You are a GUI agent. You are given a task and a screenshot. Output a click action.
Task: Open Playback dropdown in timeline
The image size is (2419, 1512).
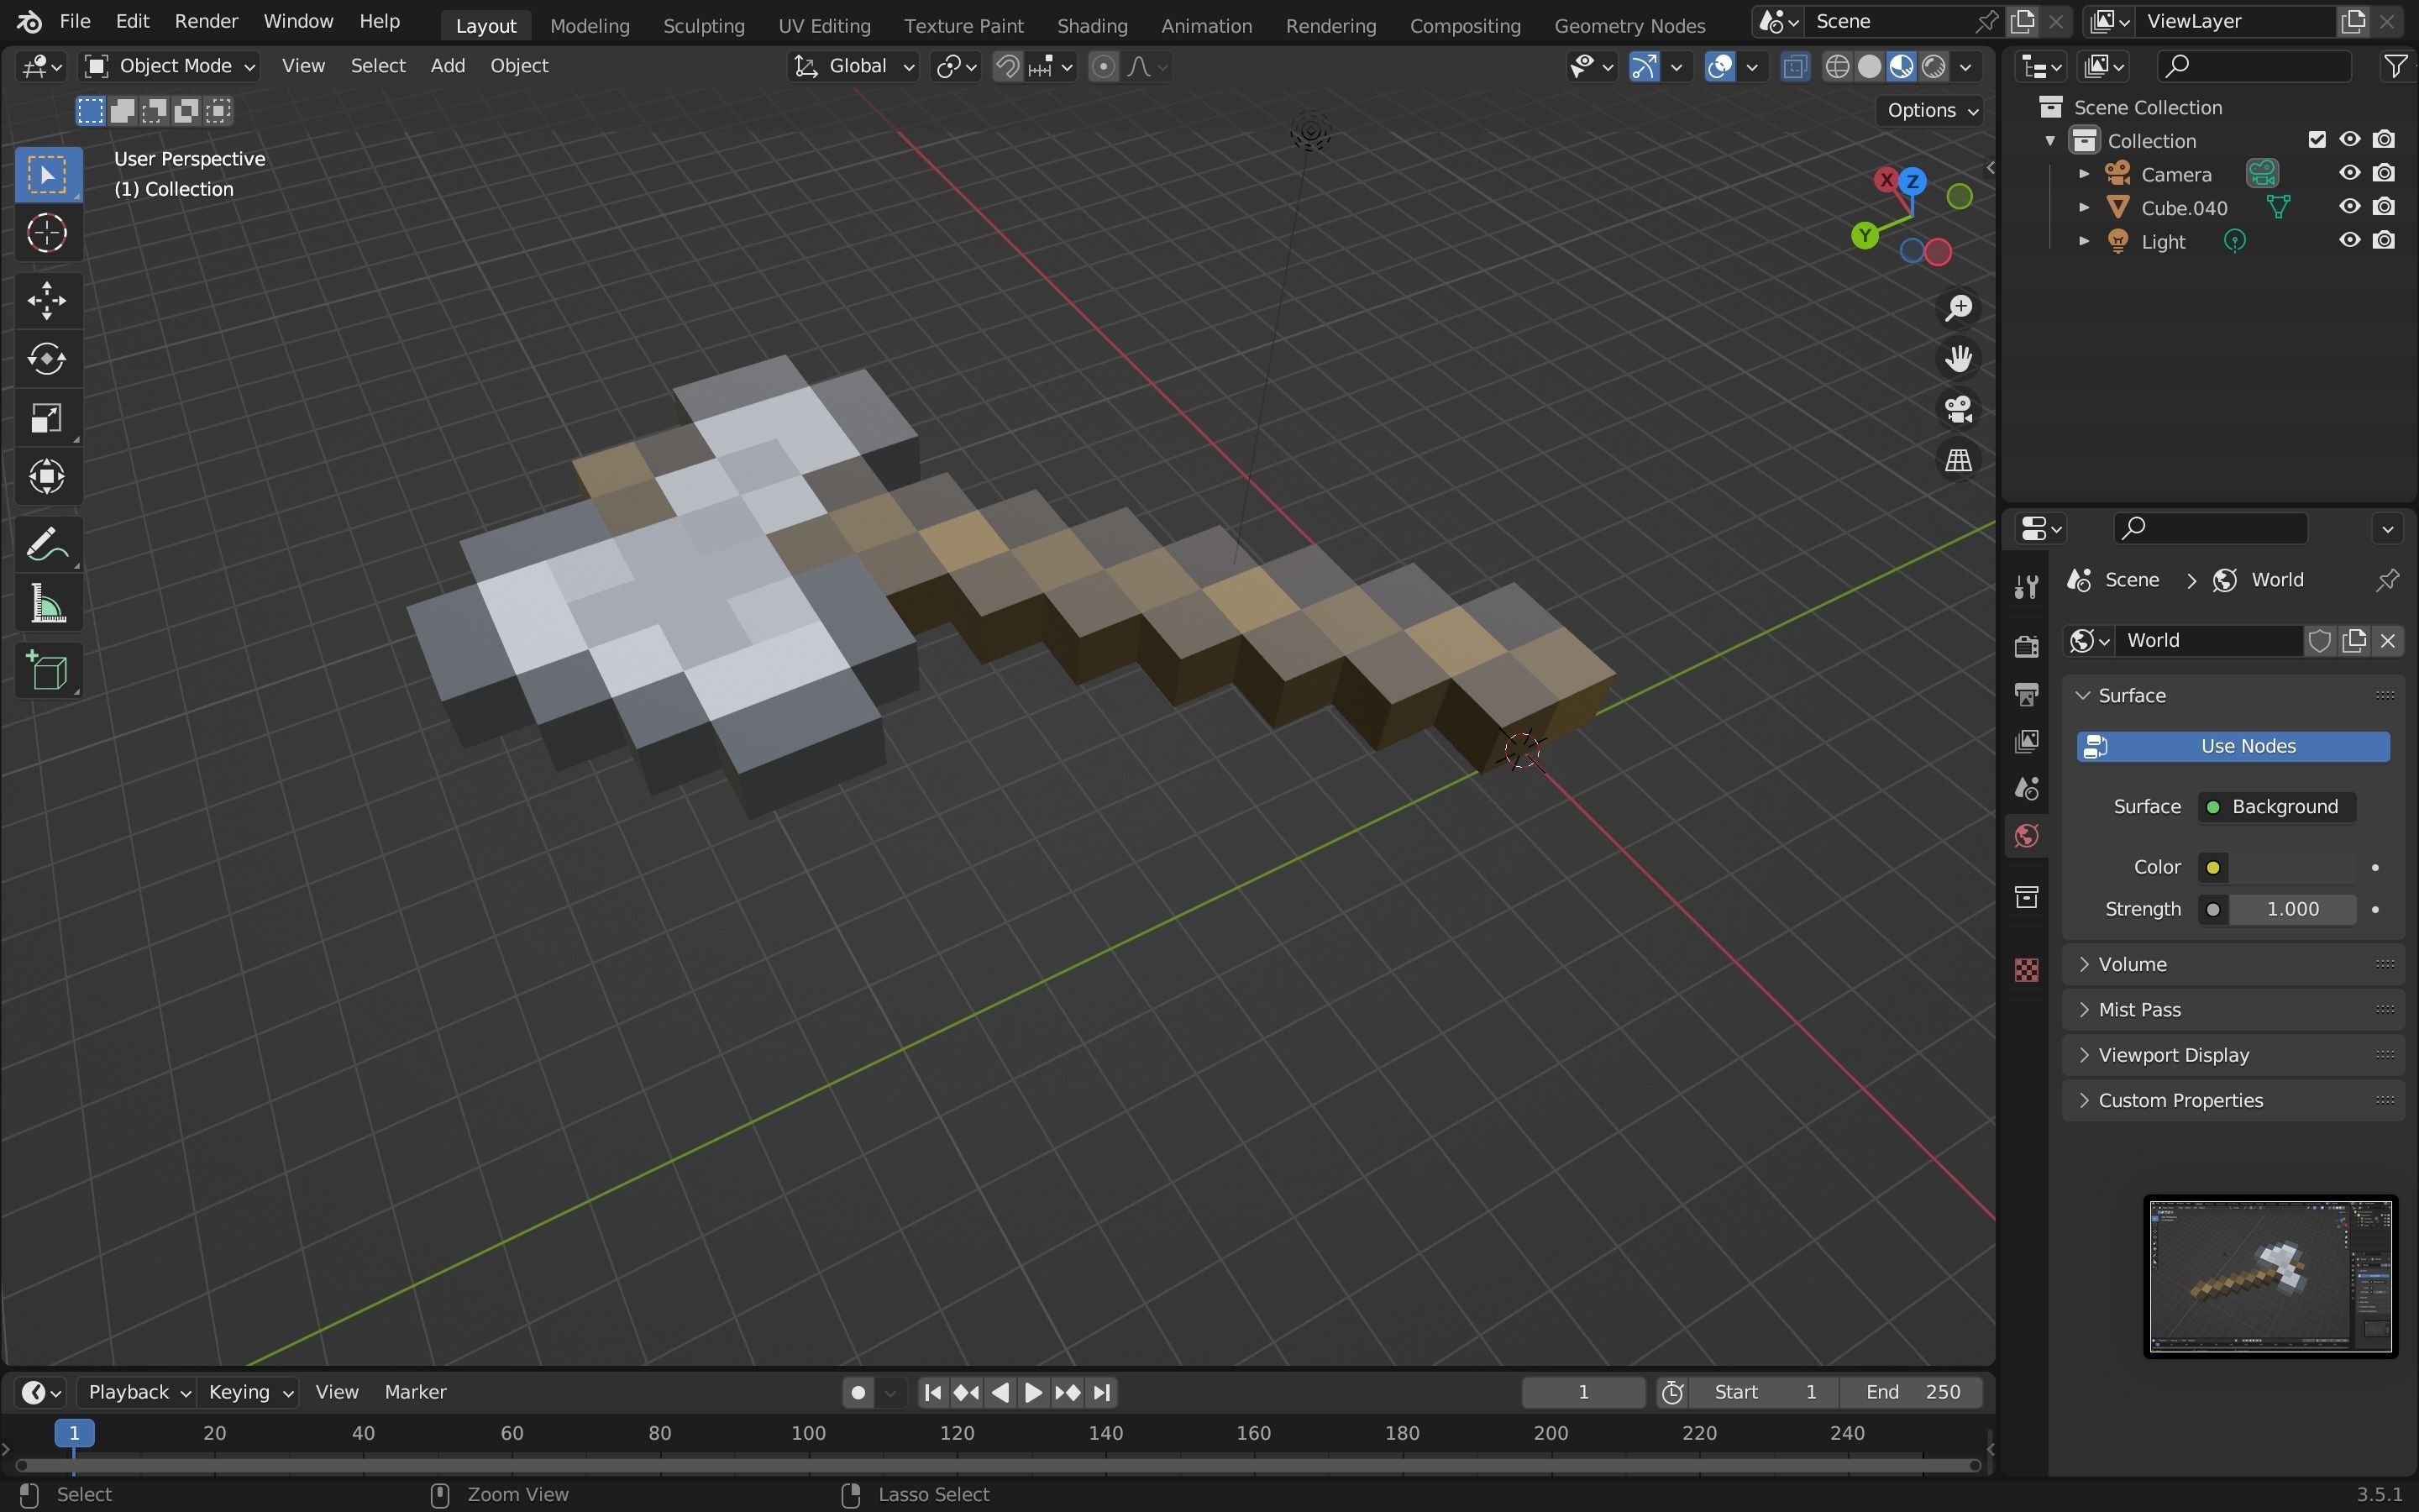[139, 1392]
